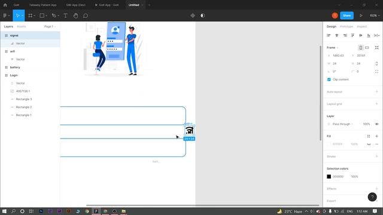Click the user avatar icon
Screen dimensions: 383x215
point(335,16)
